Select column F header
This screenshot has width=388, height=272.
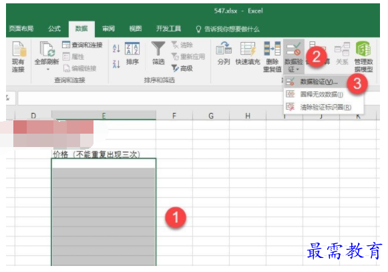pos(174,116)
